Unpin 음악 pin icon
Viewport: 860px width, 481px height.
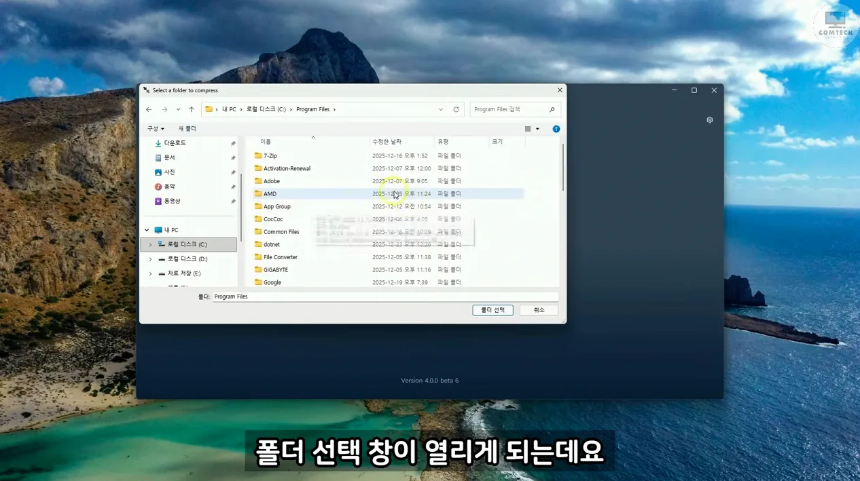pyautogui.click(x=233, y=187)
